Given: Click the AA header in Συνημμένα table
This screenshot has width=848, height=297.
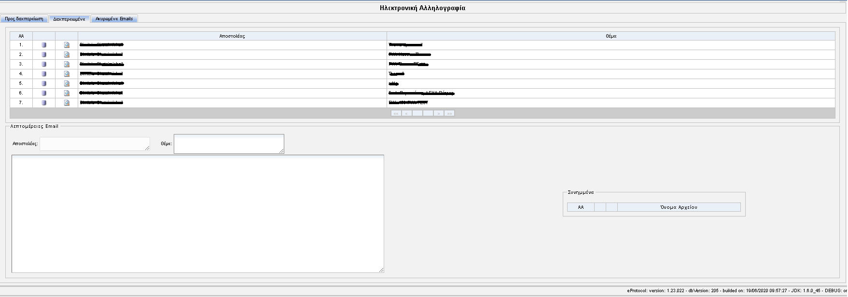Looking at the screenshot, I should click(581, 207).
